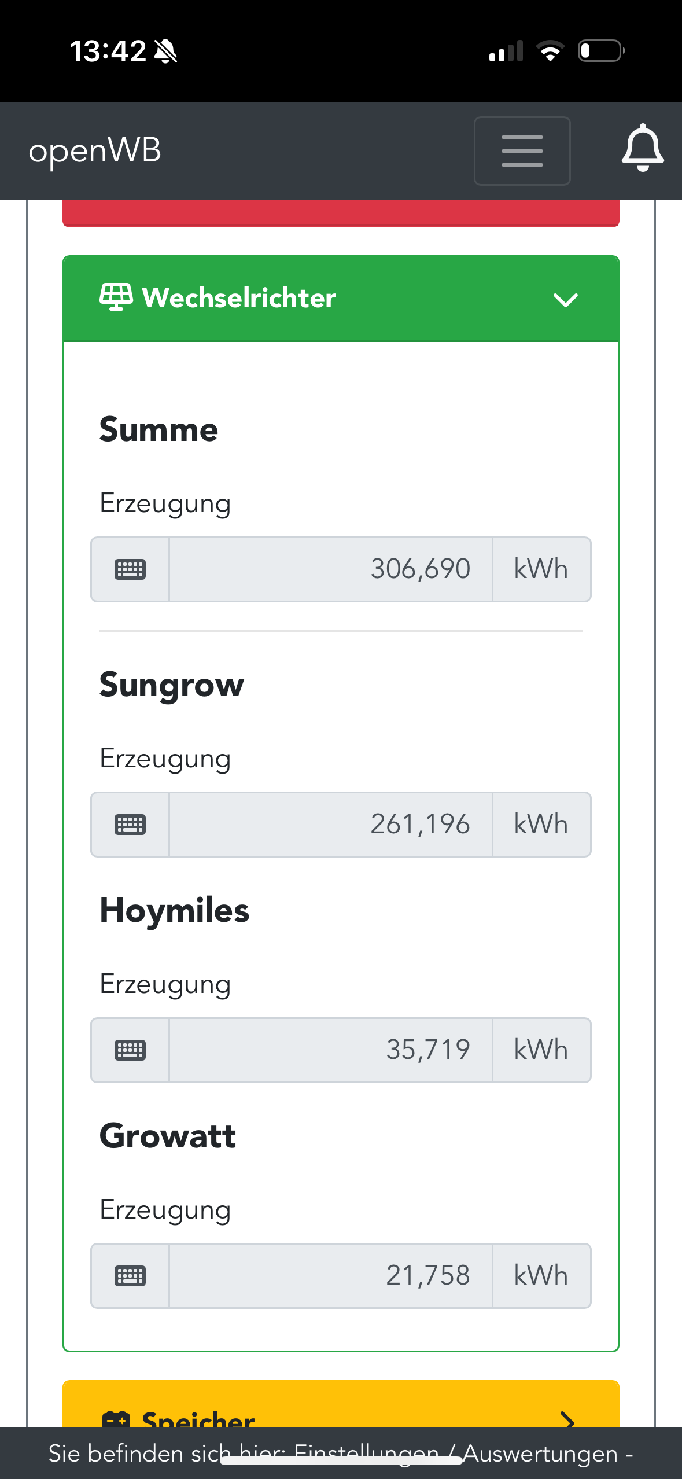682x1479 pixels.
Task: Collapse the Wechselrichter section chevron
Action: (565, 299)
